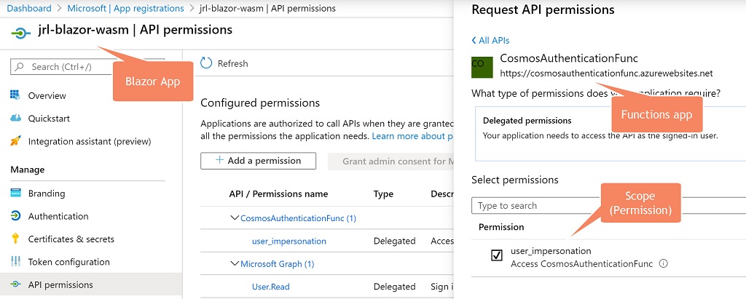Collapse the Microsoft Graph (1) group chevron
Image resolution: width=746 pixels, height=299 pixels.
click(234, 263)
